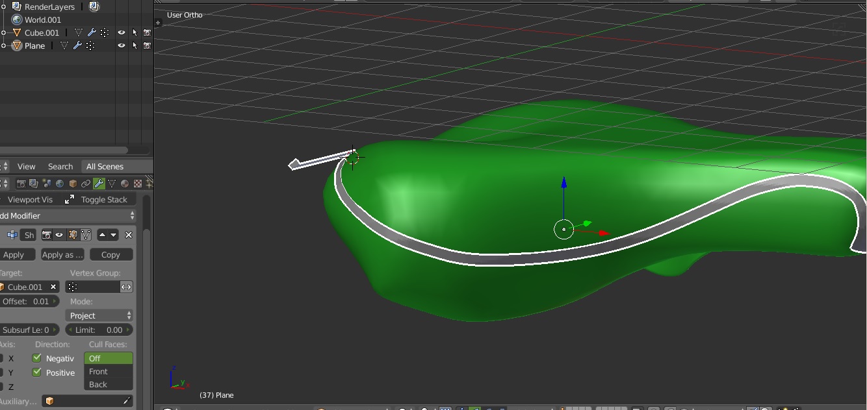Click the Apply as... button
Screen dimensions: 867x410
[x=62, y=255]
